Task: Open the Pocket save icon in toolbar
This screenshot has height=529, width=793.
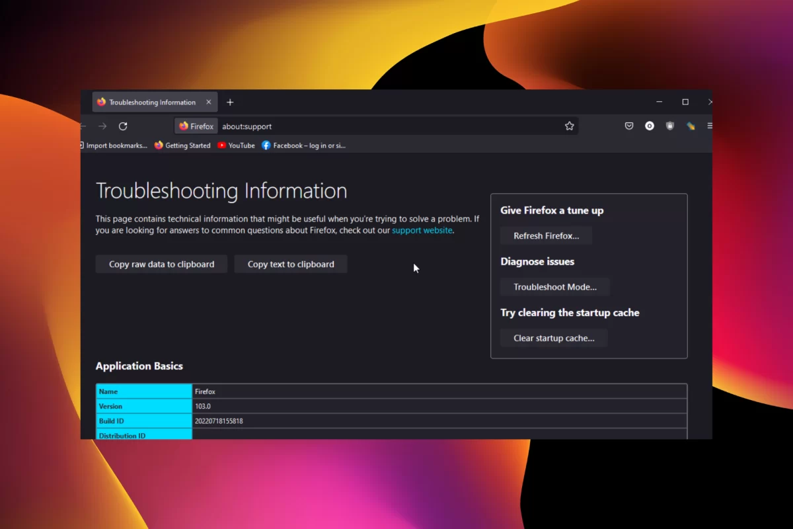Action: tap(629, 126)
